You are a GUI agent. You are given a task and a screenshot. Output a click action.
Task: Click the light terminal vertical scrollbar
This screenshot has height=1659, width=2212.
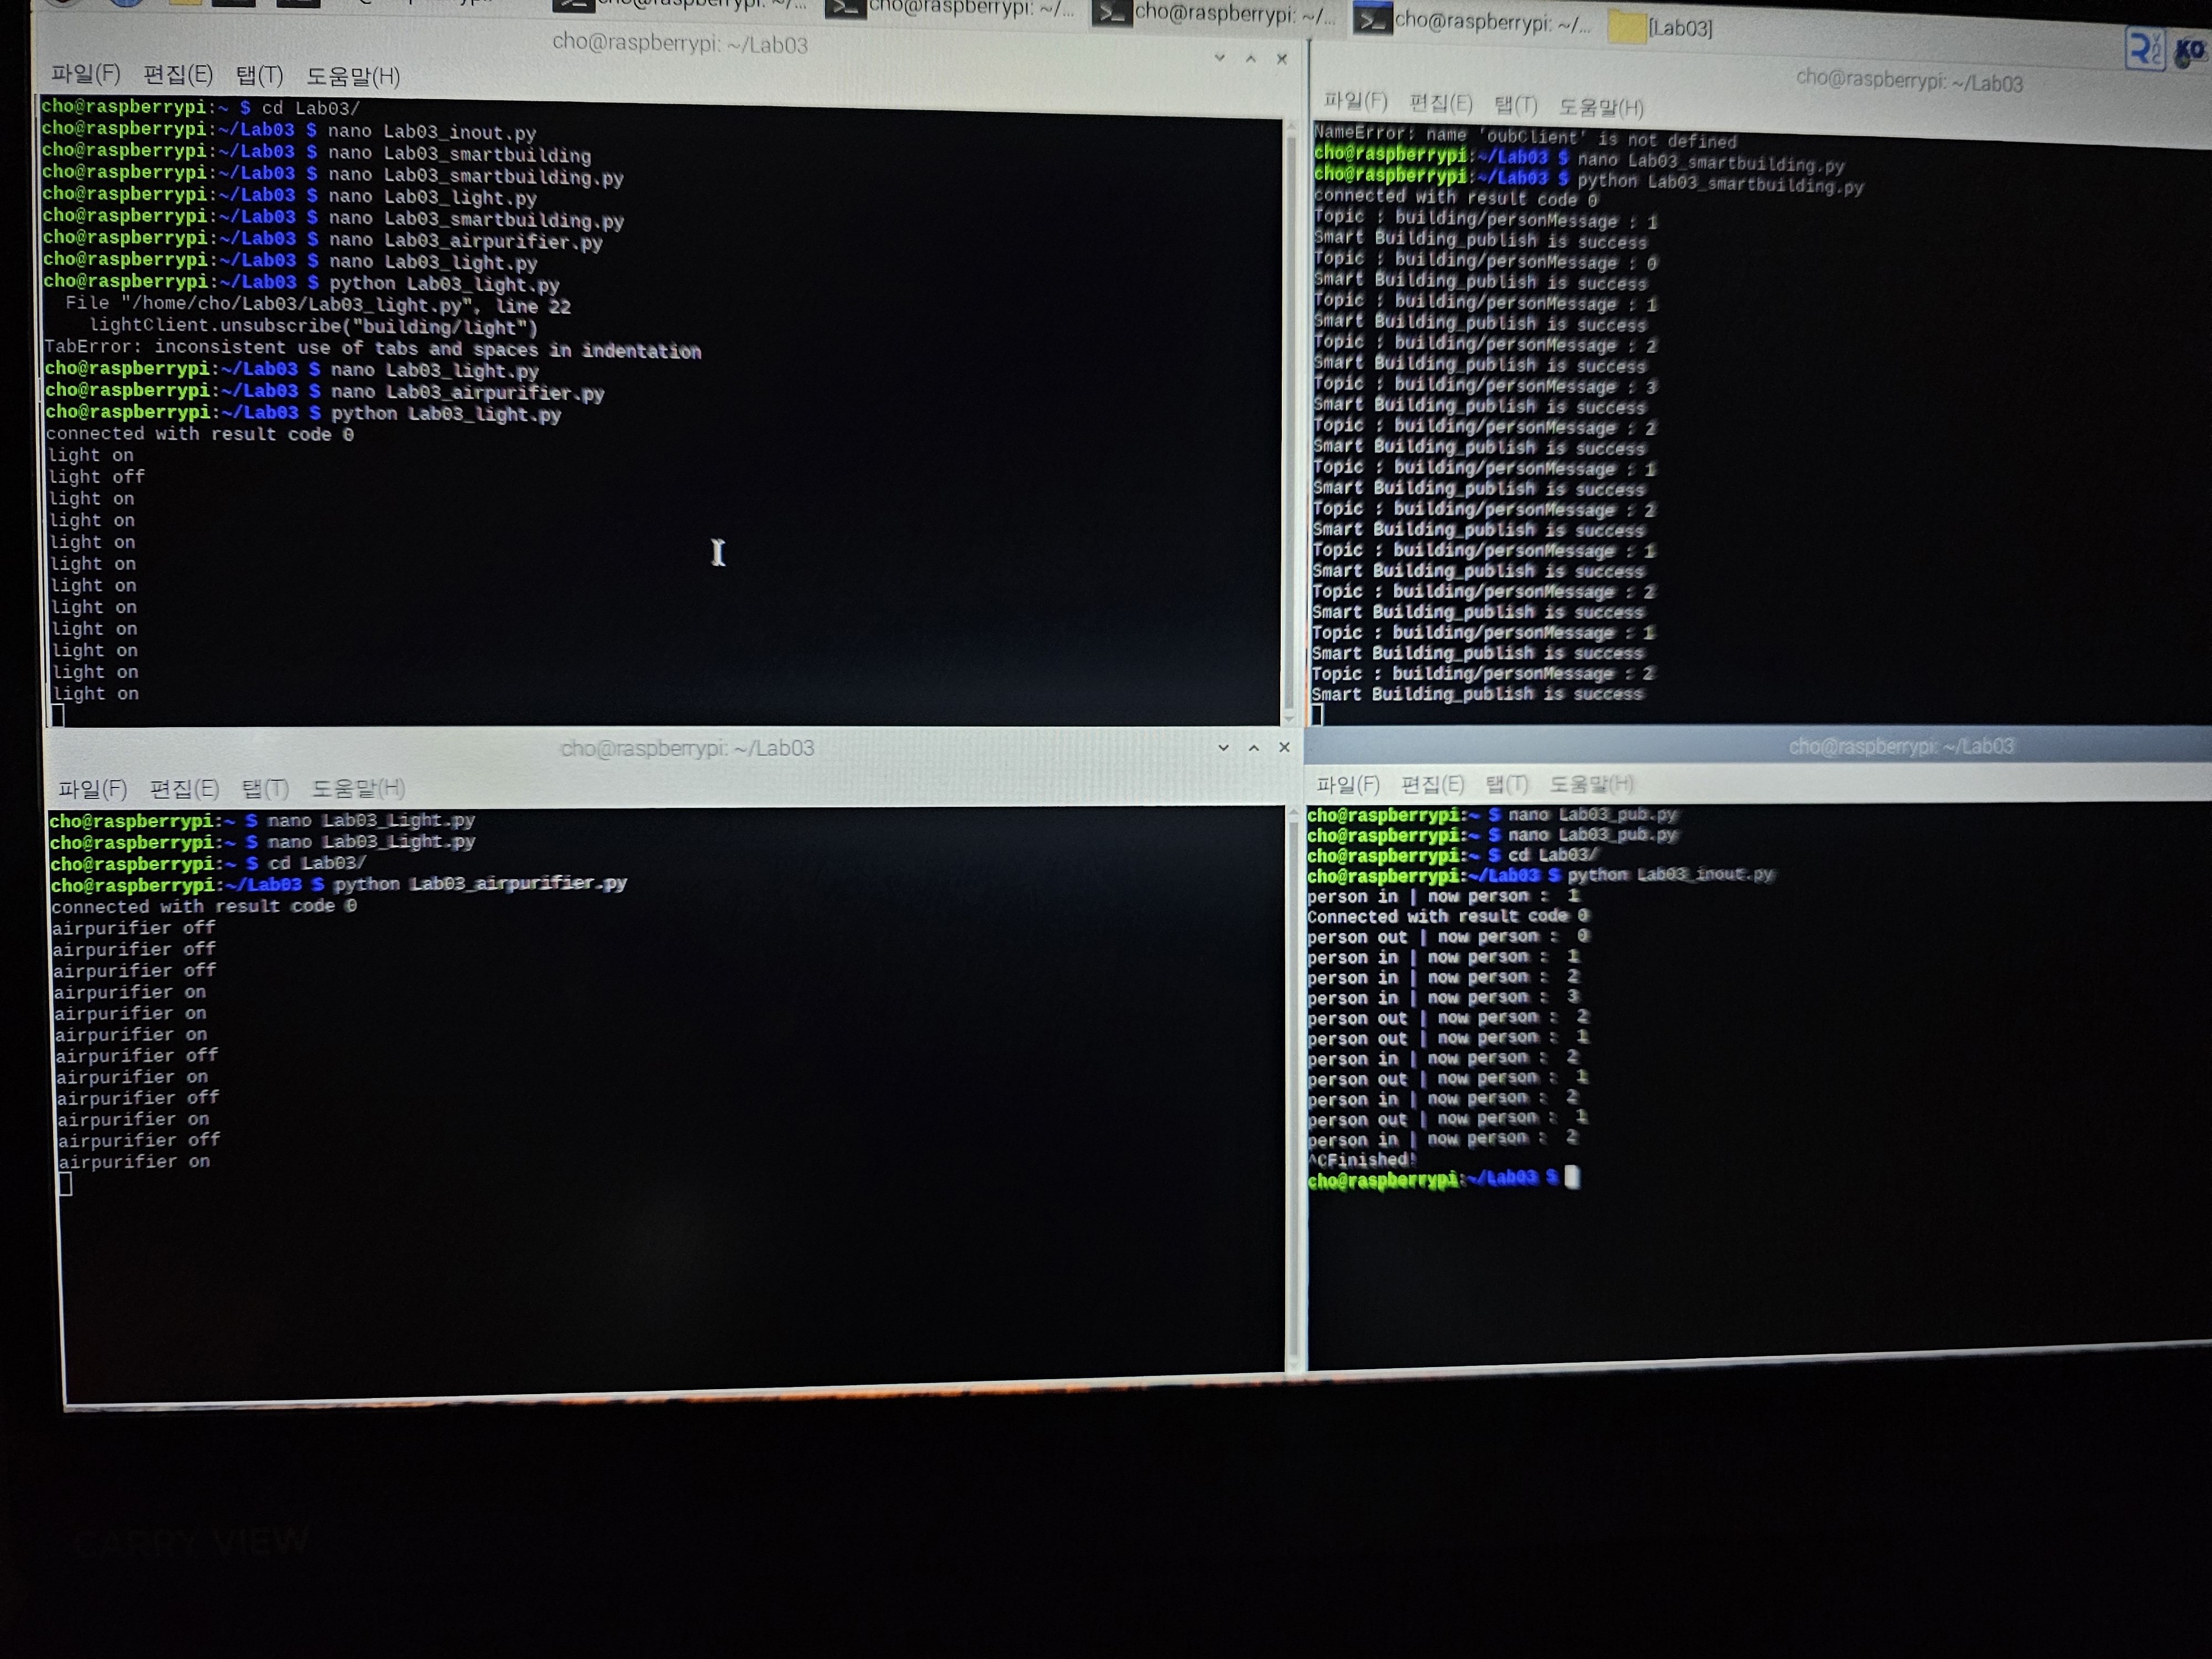point(1290,420)
